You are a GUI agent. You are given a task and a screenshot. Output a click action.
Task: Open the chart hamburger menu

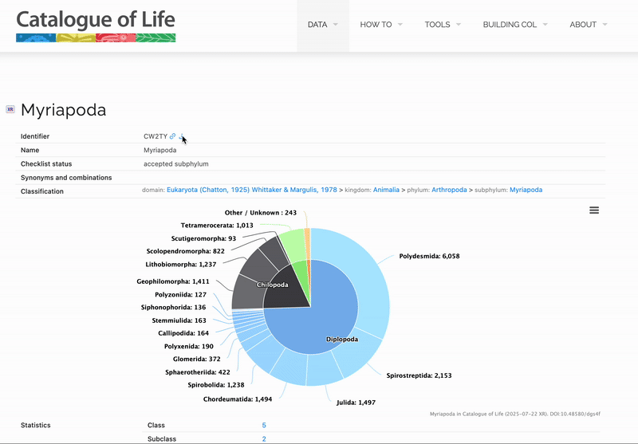594,210
